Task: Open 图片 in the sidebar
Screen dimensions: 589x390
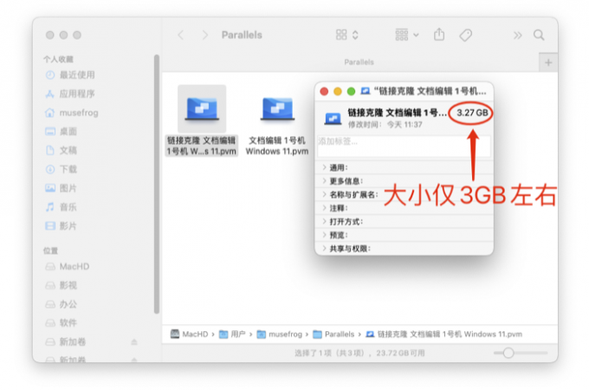Action: 61,188
